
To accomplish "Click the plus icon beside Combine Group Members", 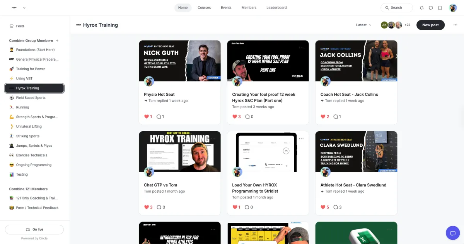I will click(57, 41).
